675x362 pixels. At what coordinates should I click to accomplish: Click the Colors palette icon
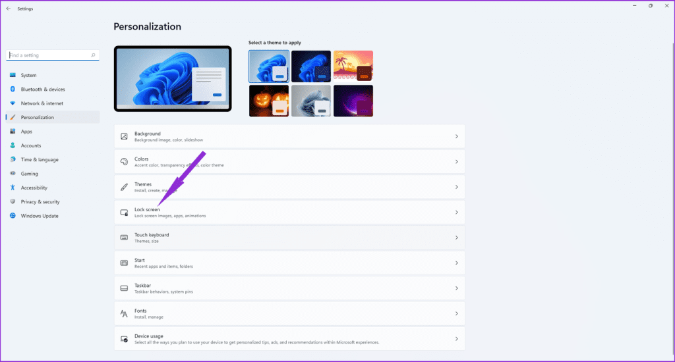(124, 162)
